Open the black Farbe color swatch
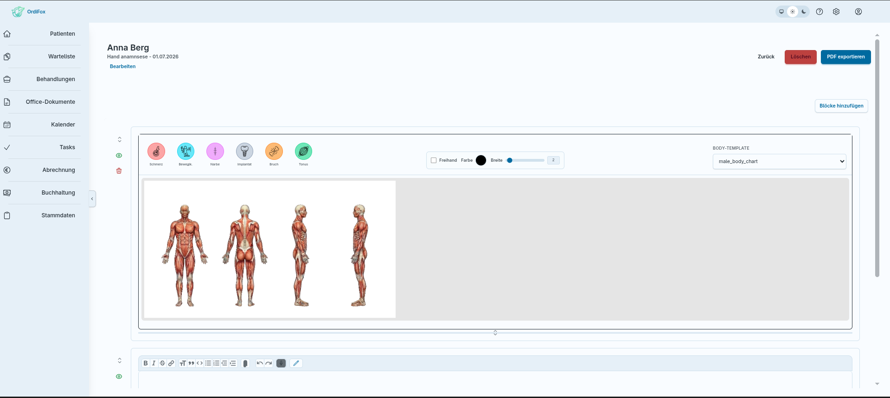890x398 pixels. pos(481,160)
